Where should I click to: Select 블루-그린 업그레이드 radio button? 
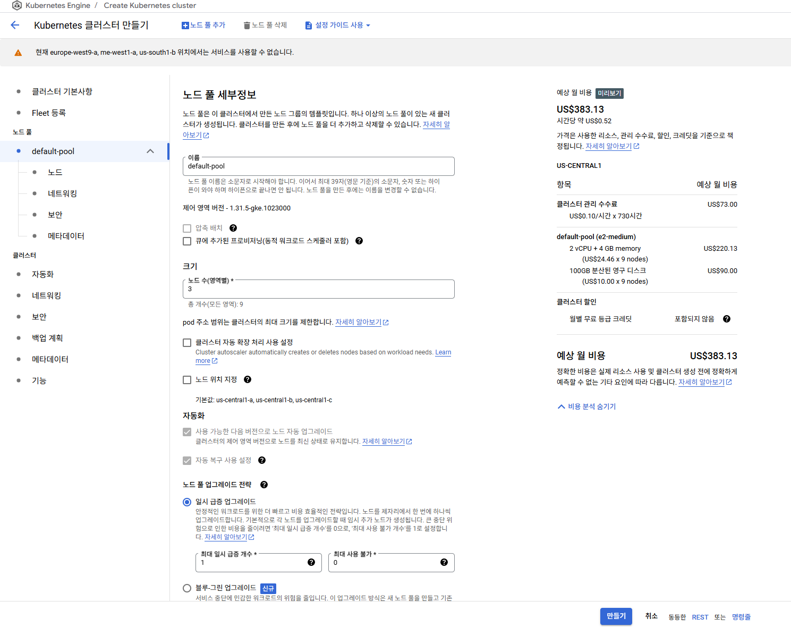tap(187, 588)
